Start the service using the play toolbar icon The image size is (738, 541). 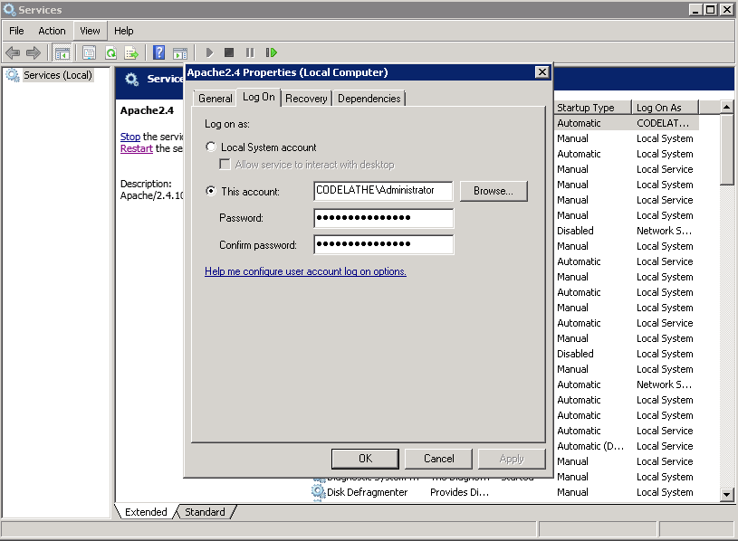[210, 52]
